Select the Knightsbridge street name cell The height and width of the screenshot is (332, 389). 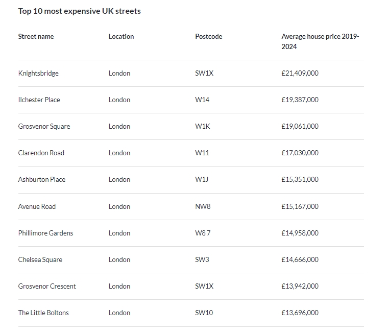pyautogui.click(x=38, y=73)
